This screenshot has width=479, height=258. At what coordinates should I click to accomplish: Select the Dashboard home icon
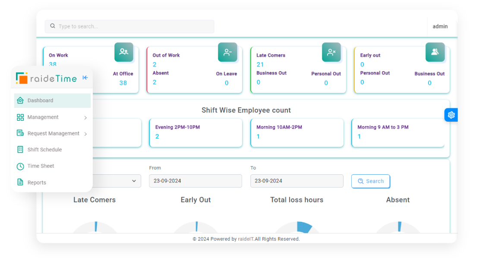(x=20, y=101)
